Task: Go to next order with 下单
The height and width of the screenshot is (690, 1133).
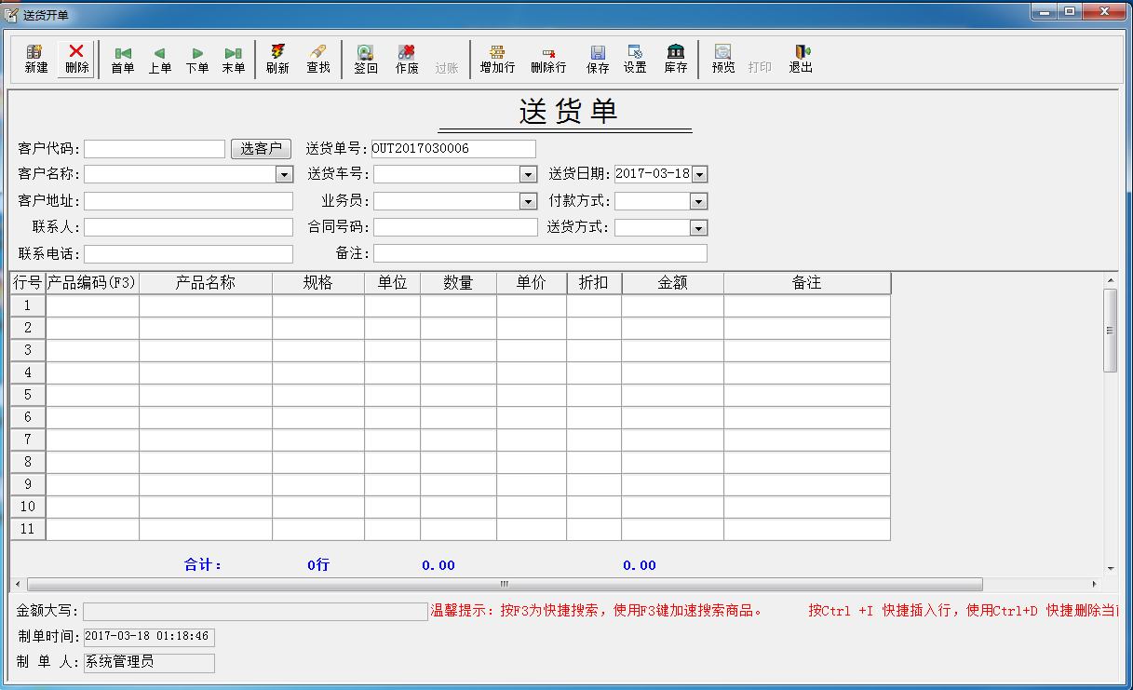Action: pos(196,60)
